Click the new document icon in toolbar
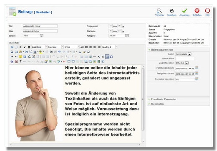Viewport: 217px width, 151px height. (16, 47)
